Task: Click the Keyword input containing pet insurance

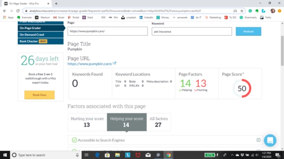Action: tap(192, 31)
